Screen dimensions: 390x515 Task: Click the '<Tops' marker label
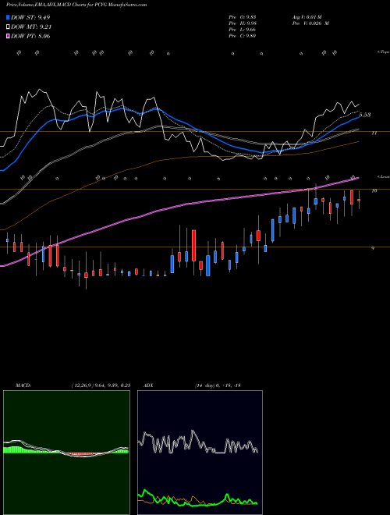click(x=383, y=52)
